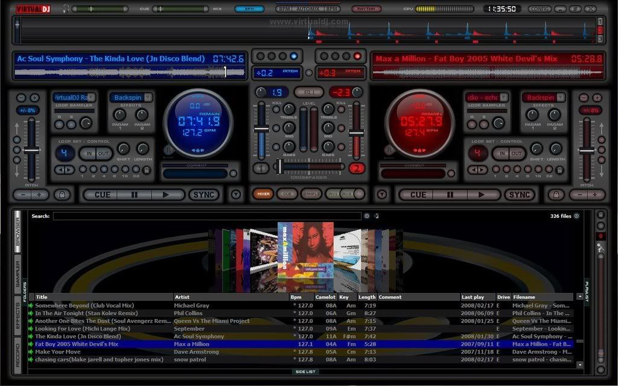The width and height of the screenshot is (618, 386).
Task: Click the round options icon next to 326 files
Action: pos(576,216)
